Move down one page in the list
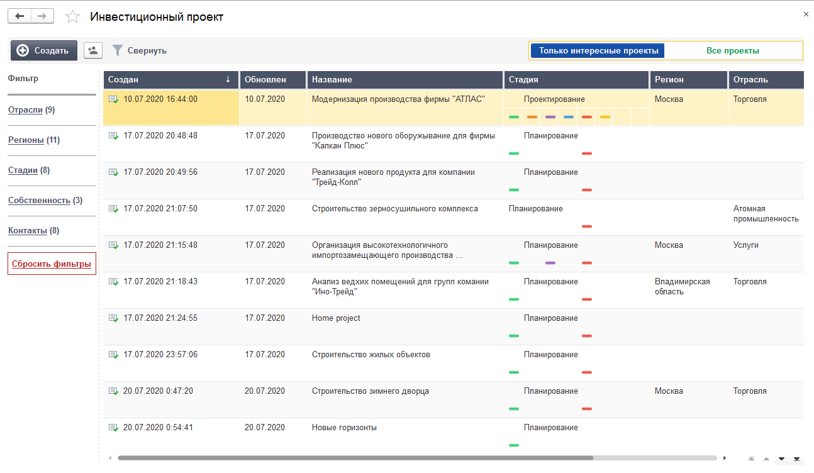Image resolution: width=814 pixels, height=473 pixels. pos(782,459)
